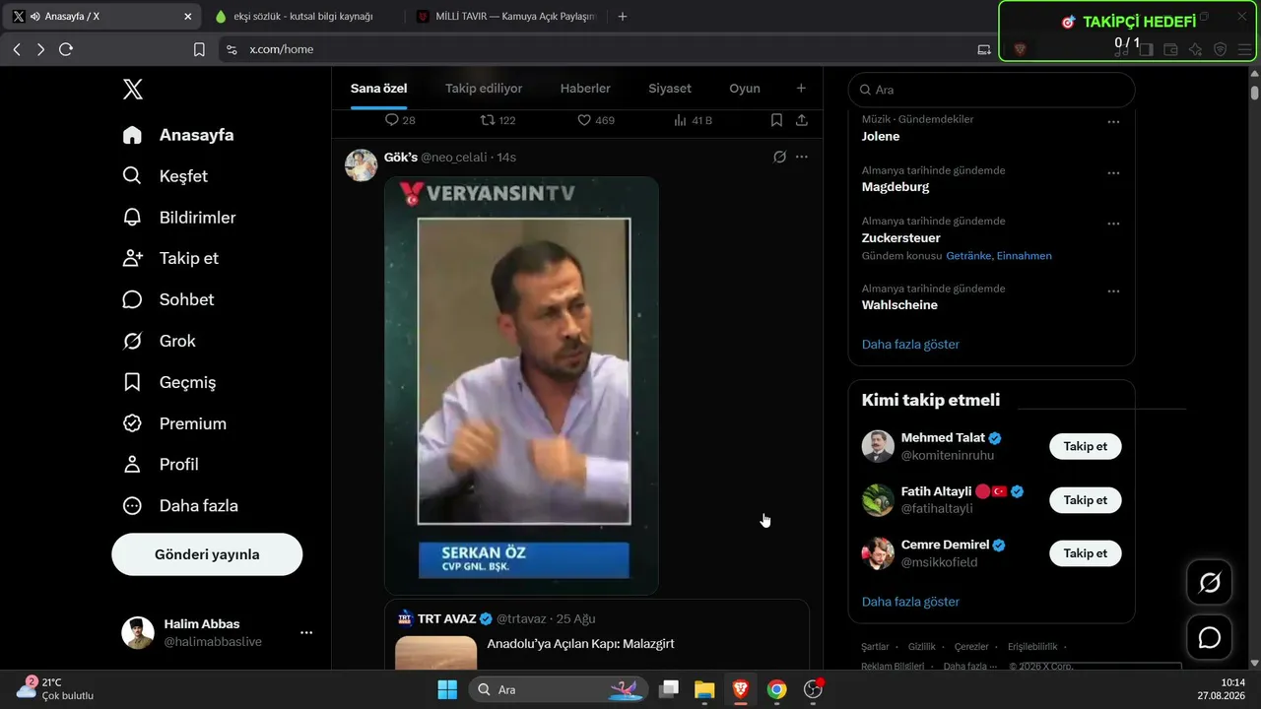The width and height of the screenshot is (1261, 709).
Task: Open the Zuckersteuer trend
Action: [x=901, y=238]
